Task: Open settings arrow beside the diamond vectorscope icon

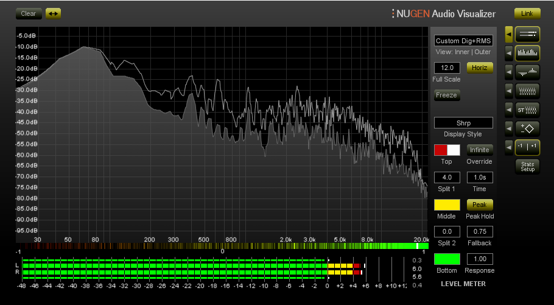Action: tap(509, 128)
